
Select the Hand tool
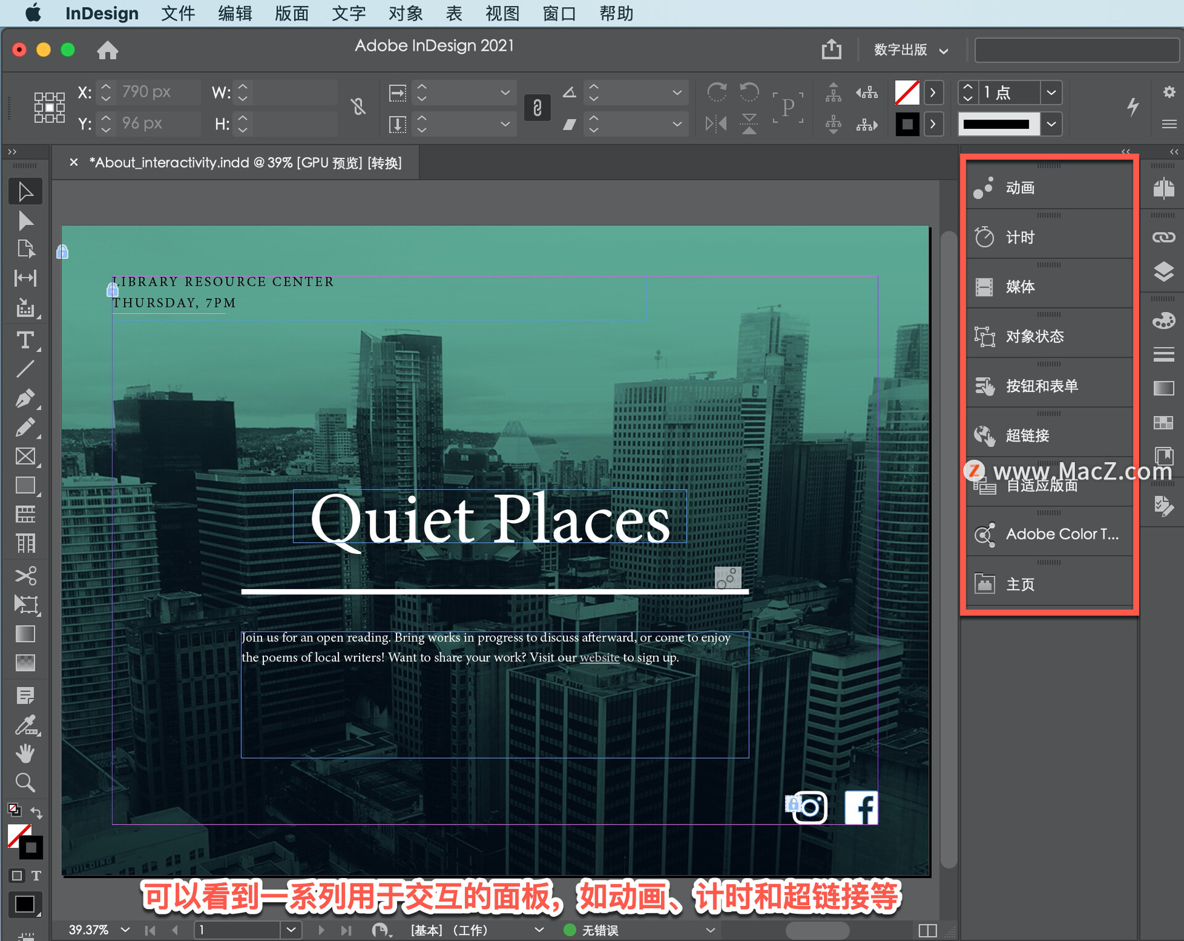(x=25, y=753)
